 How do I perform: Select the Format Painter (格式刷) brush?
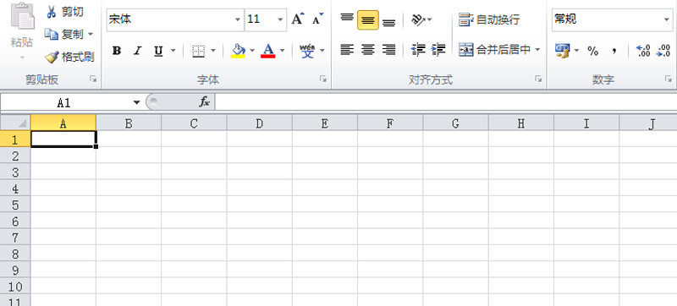[69, 57]
